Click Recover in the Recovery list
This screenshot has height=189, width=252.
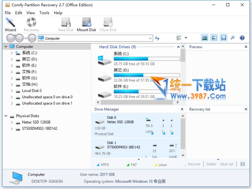194,164
